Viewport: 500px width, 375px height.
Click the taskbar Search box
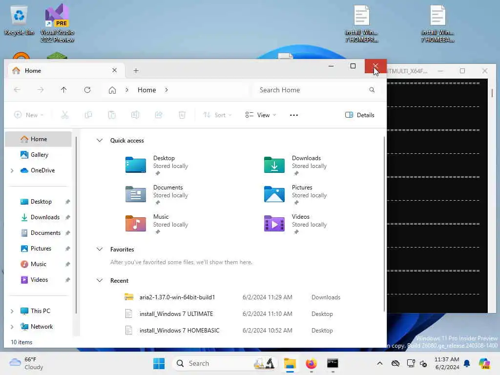click(x=225, y=363)
